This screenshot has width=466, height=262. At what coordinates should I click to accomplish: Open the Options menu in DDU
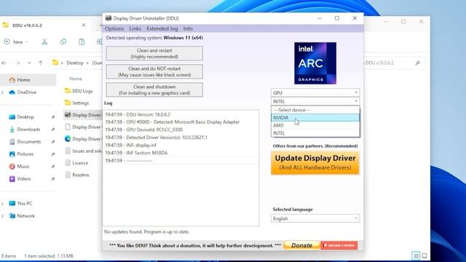click(x=114, y=28)
